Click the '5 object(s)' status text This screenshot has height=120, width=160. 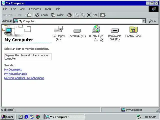(8, 110)
